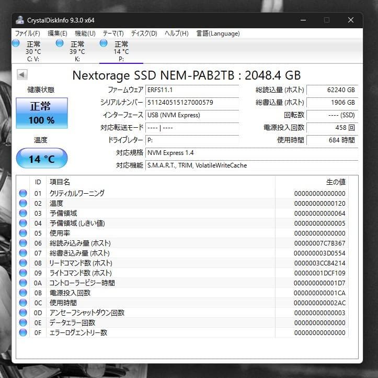Image resolution: width=378 pixels, height=378 pixels.
Task: Select the ライトコマンド数 (ホスト) attribute row
Action: (x=182, y=273)
